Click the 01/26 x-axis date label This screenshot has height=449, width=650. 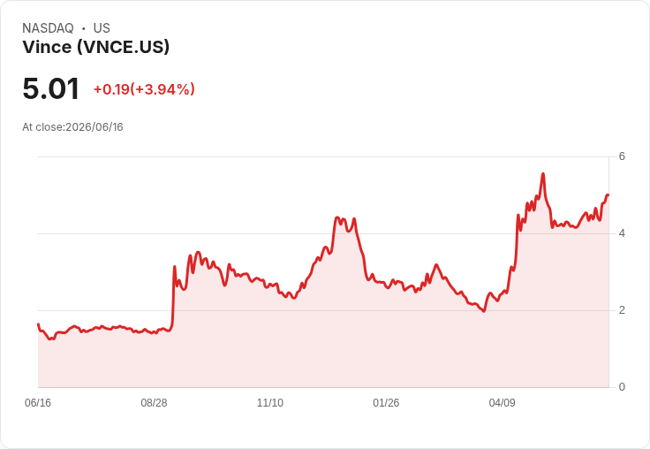tap(386, 402)
